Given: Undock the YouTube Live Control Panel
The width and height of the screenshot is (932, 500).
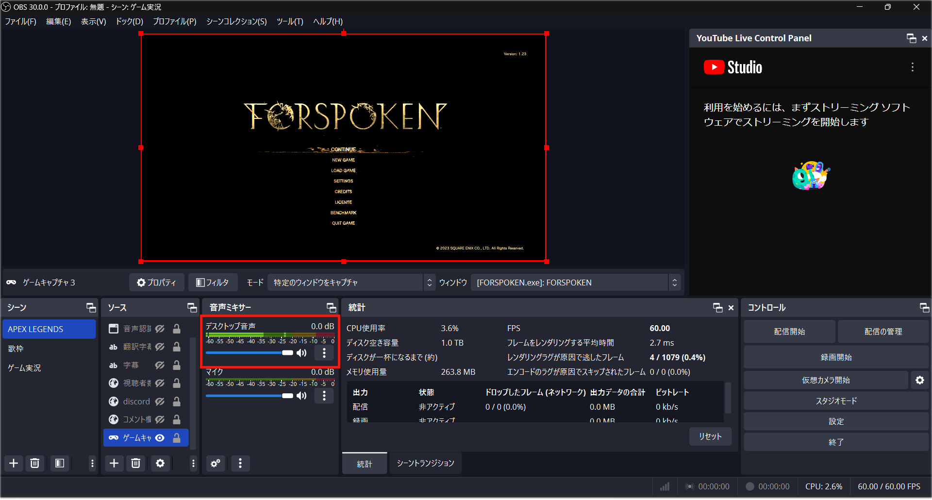Looking at the screenshot, I should (x=912, y=38).
